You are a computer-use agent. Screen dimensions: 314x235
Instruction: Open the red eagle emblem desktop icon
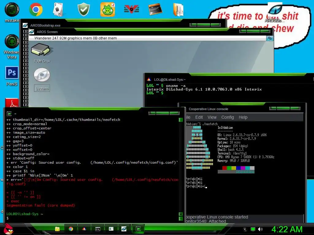131,9
